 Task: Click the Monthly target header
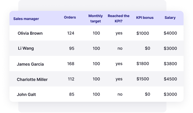pos(96,19)
